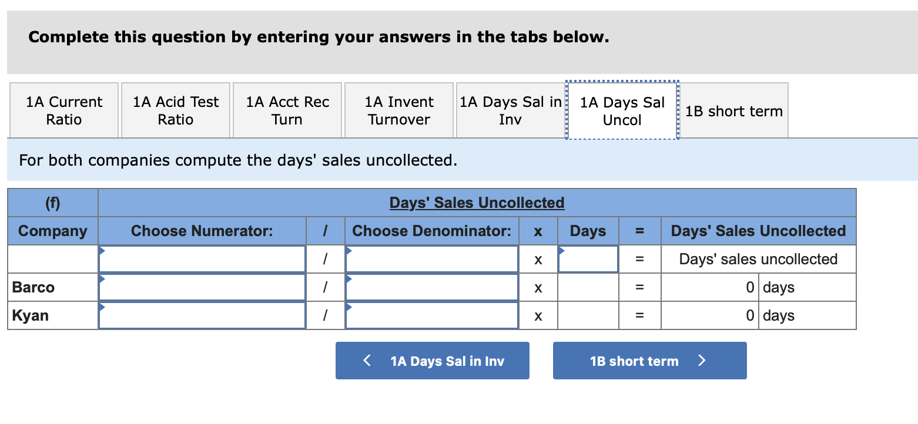918x424 pixels.
Task: Open the numerator dropdown in the formula row
Action: pyautogui.click(x=202, y=258)
